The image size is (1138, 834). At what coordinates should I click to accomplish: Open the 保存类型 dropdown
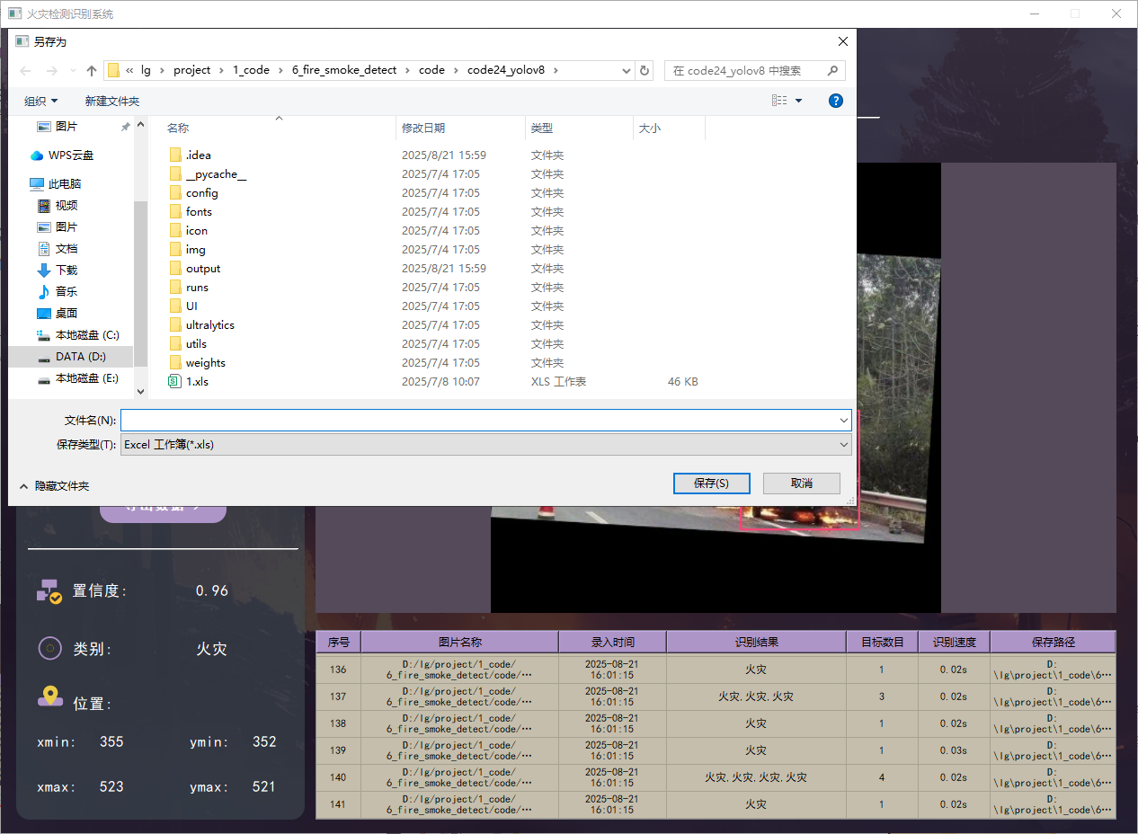[x=485, y=444]
